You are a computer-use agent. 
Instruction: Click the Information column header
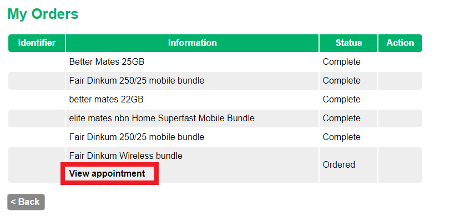pyautogui.click(x=192, y=43)
